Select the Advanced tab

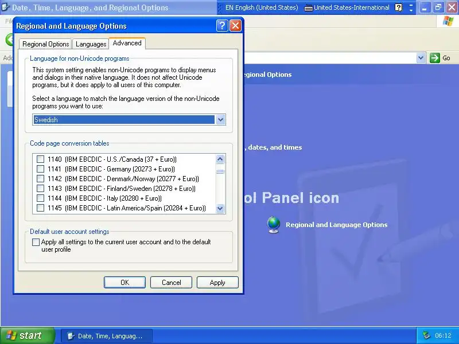click(x=127, y=43)
